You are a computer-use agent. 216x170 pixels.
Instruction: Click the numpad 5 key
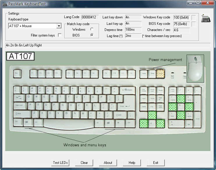[x=181, y=107]
